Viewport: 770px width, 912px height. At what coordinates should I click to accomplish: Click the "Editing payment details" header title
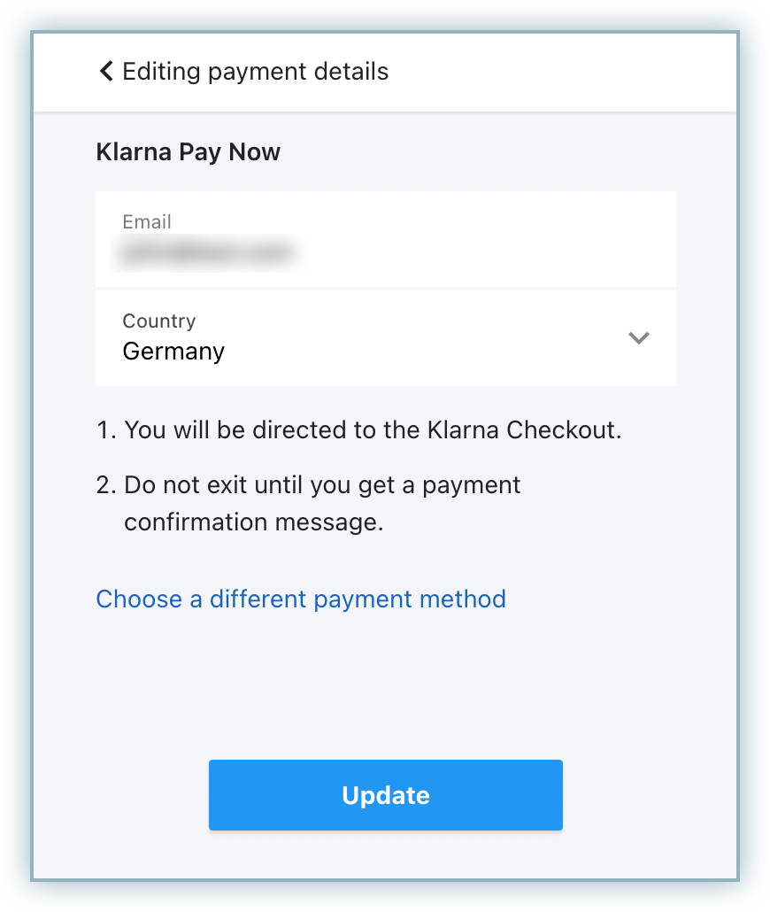coord(256,71)
